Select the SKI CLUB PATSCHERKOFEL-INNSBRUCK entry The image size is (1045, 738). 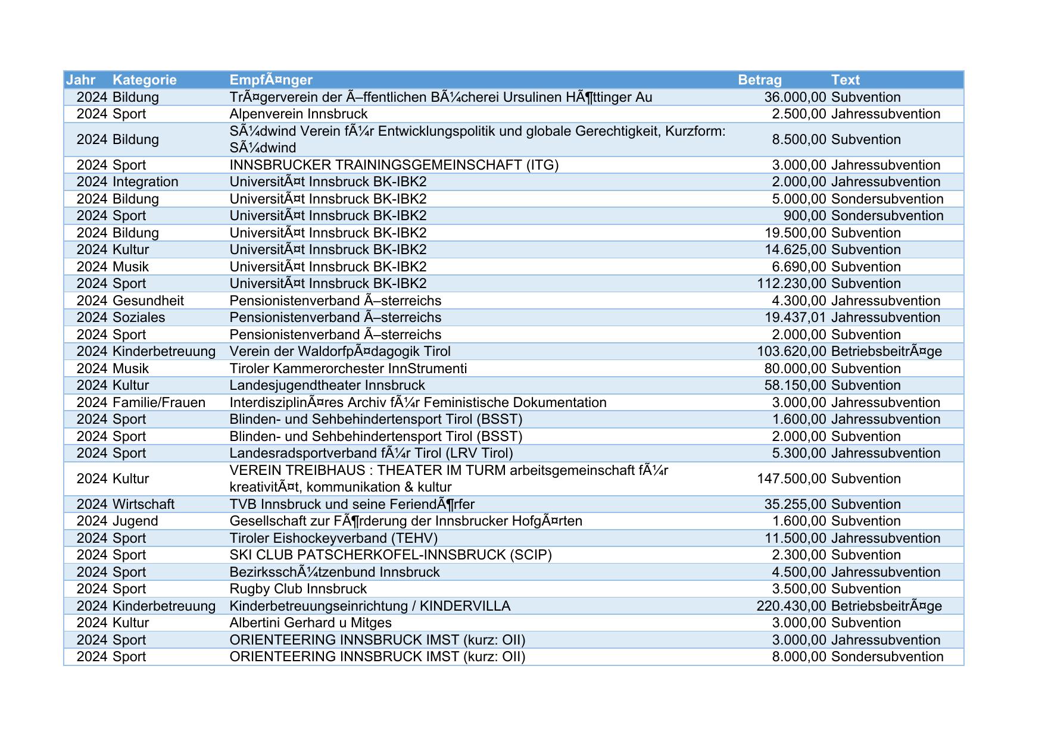coord(390,555)
